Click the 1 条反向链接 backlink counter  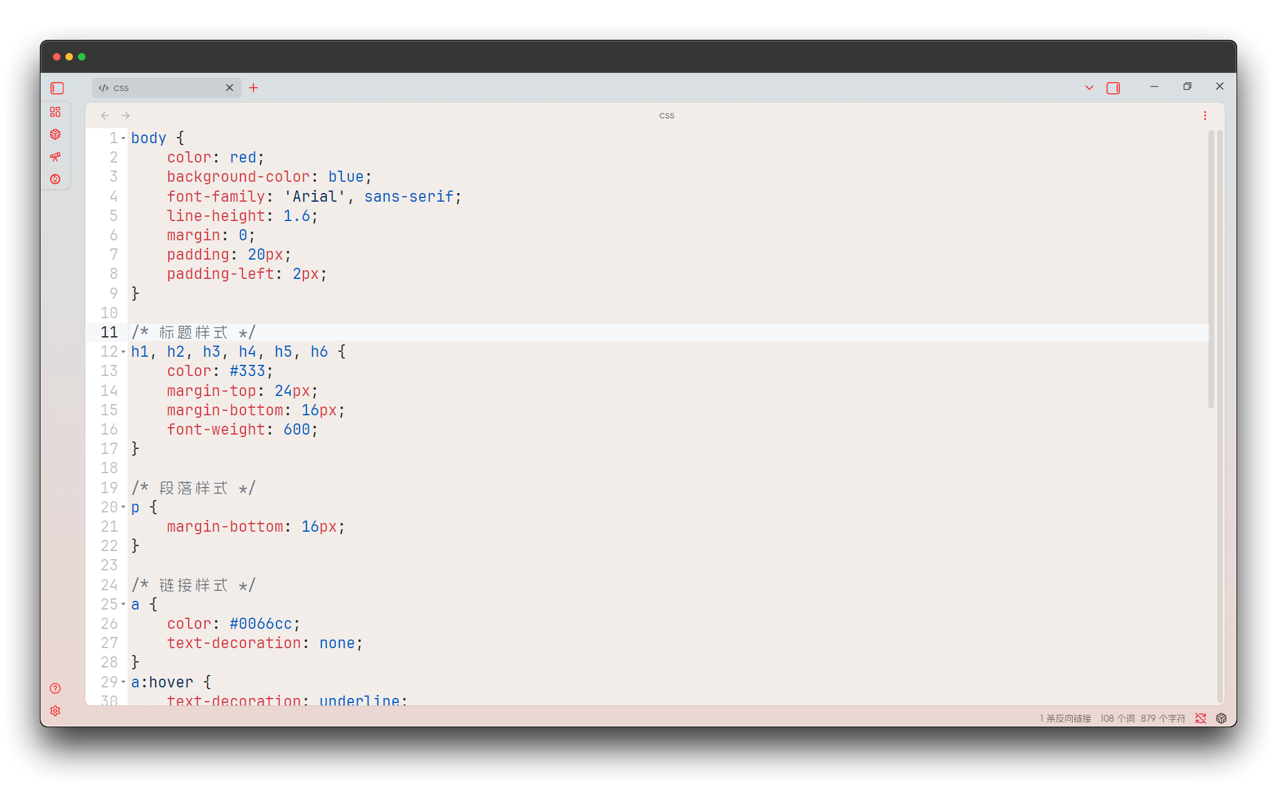point(1065,718)
